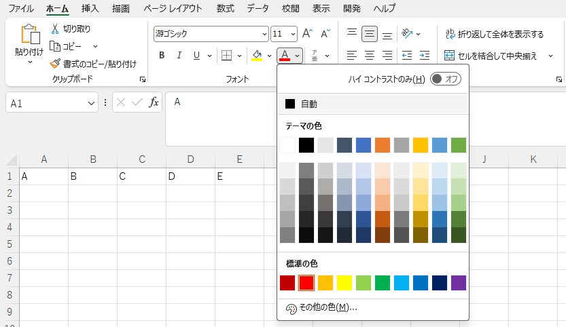Open the ヘルプ tab
Image resolution: width=566 pixels, height=327 pixels.
pos(385,8)
